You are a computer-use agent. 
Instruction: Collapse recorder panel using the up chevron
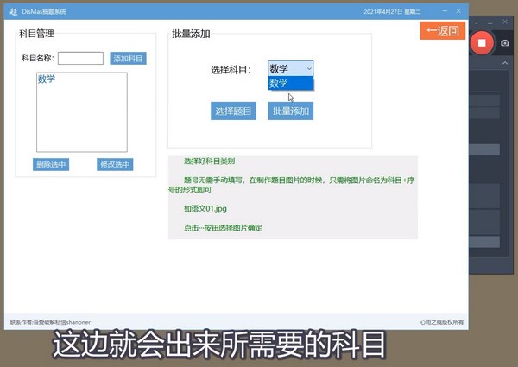(505, 63)
